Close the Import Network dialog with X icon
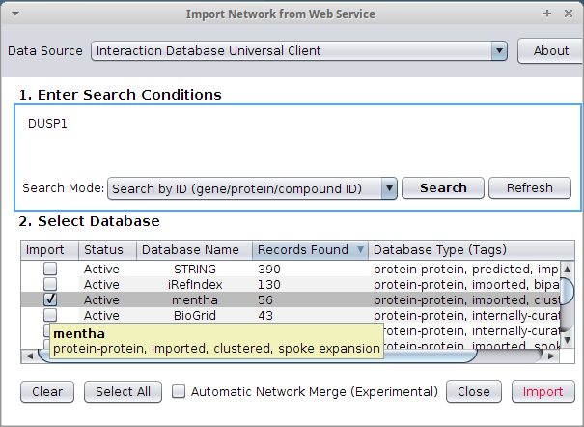 (x=569, y=14)
